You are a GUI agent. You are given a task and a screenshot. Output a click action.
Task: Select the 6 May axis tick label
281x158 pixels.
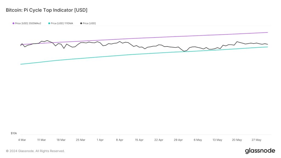pyautogui.click(x=198, y=140)
